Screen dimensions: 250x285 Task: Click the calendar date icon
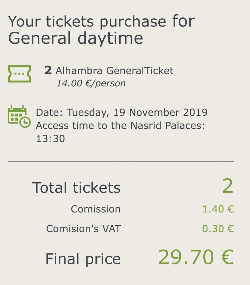click(x=17, y=115)
